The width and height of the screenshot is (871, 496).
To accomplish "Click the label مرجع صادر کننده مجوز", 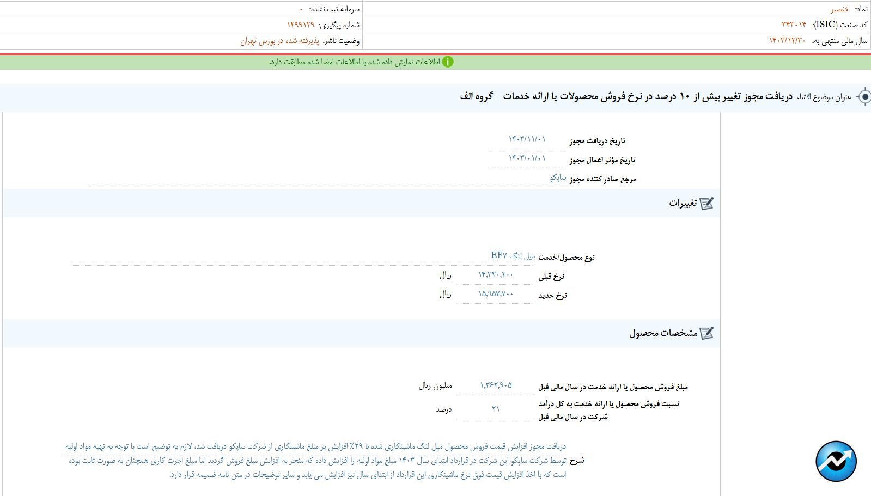I will click(x=602, y=179).
